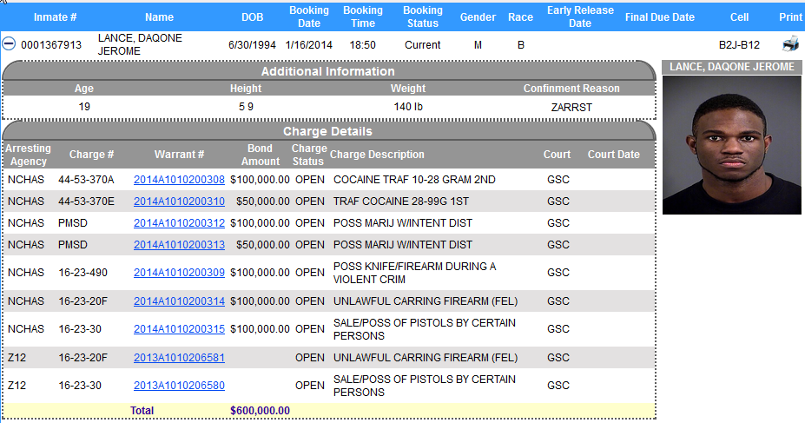This screenshot has width=805, height=423.
Task: Select the Charge Details section header
Action: (x=328, y=131)
